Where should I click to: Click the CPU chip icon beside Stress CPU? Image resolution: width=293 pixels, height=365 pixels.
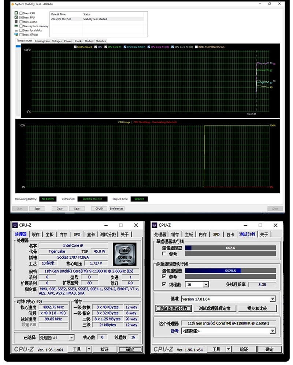tap(16, 13)
